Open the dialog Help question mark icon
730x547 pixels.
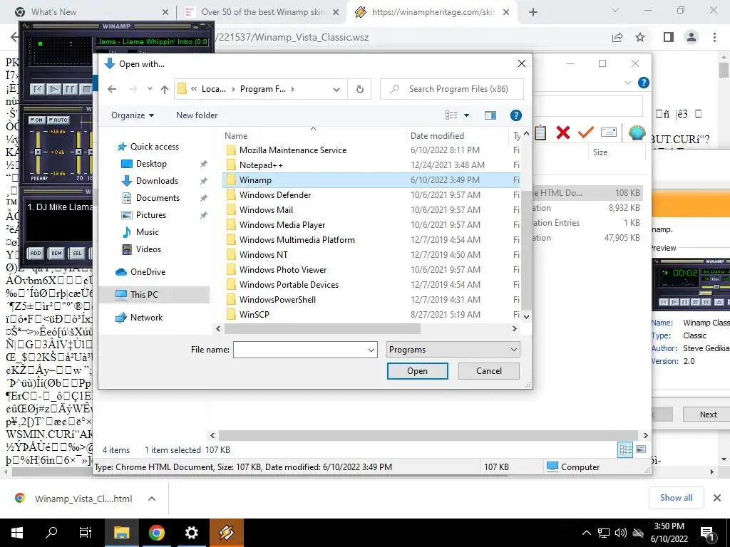click(515, 115)
